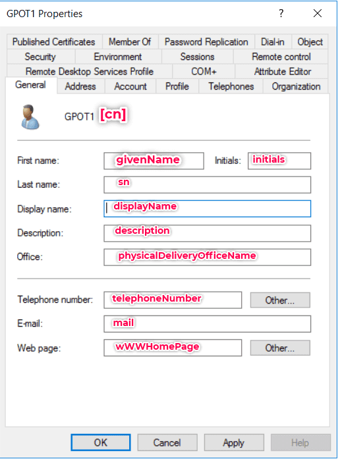Switch to the Member Of tab

click(130, 42)
